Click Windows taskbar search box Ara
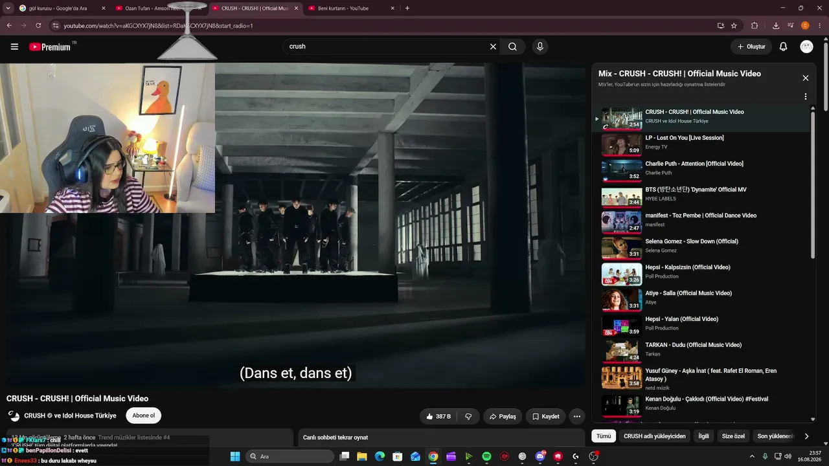829x466 pixels. point(290,456)
